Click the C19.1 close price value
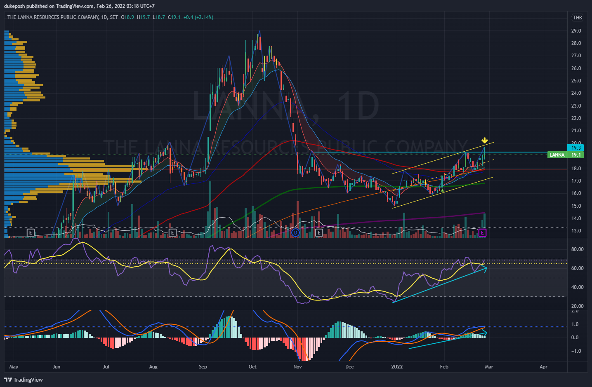Screen dimensions: 592x387 tap(174, 17)
